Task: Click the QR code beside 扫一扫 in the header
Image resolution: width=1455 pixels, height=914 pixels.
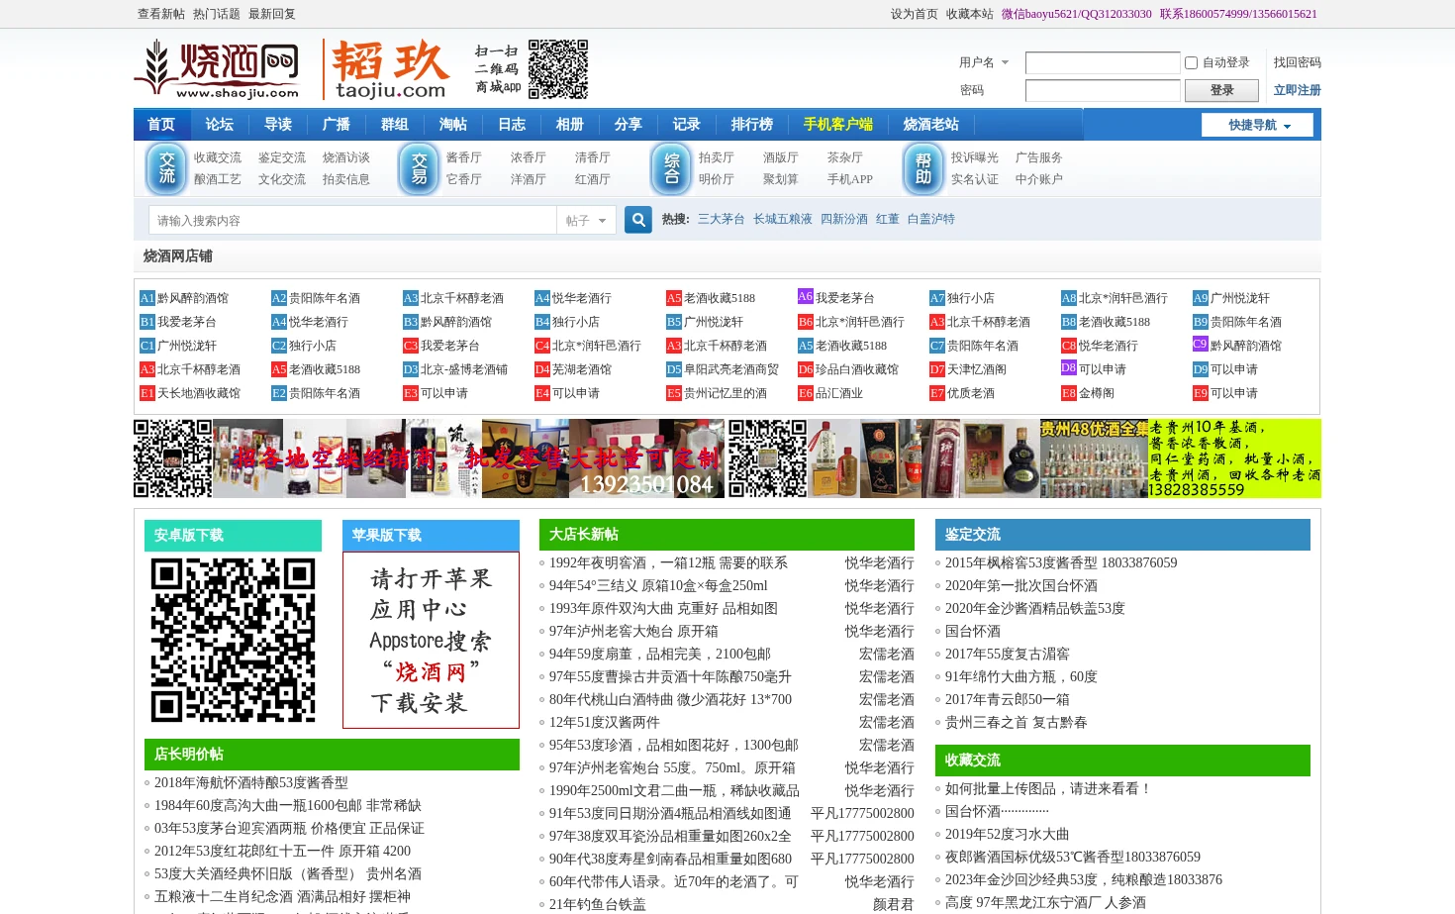Action: pos(558,69)
